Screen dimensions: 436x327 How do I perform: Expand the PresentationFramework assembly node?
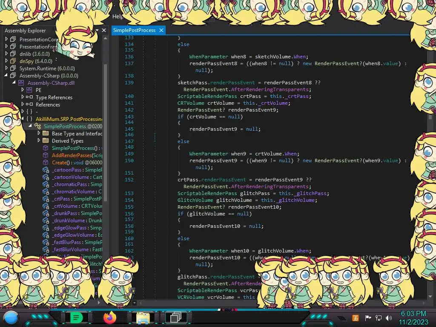pyautogui.click(x=6, y=46)
